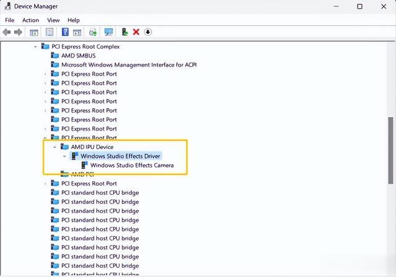Viewport: 396px width, 277px height.
Task: Select the AMD IPU Device entry
Action: pos(92,147)
